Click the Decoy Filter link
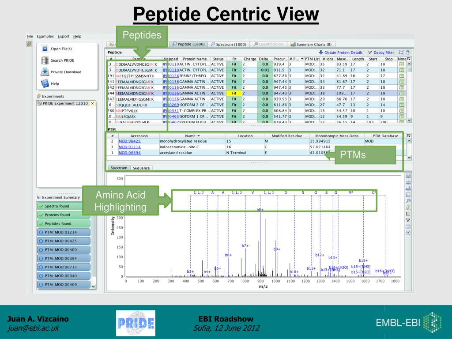This screenshot has width=452, height=339. click(384, 53)
